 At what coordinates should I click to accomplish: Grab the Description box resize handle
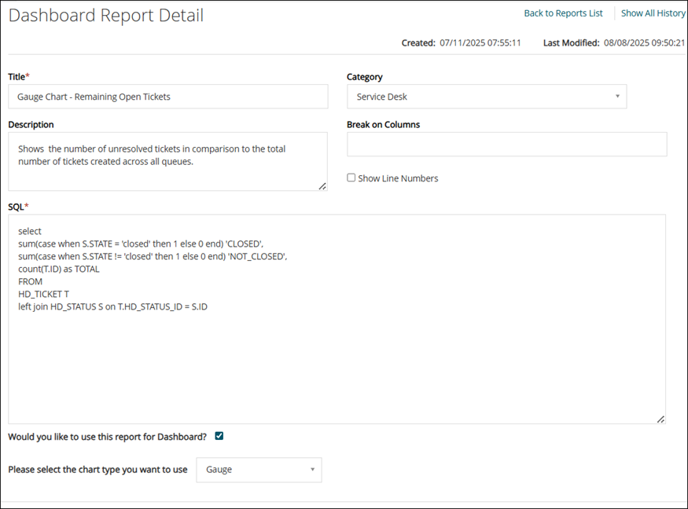[322, 186]
